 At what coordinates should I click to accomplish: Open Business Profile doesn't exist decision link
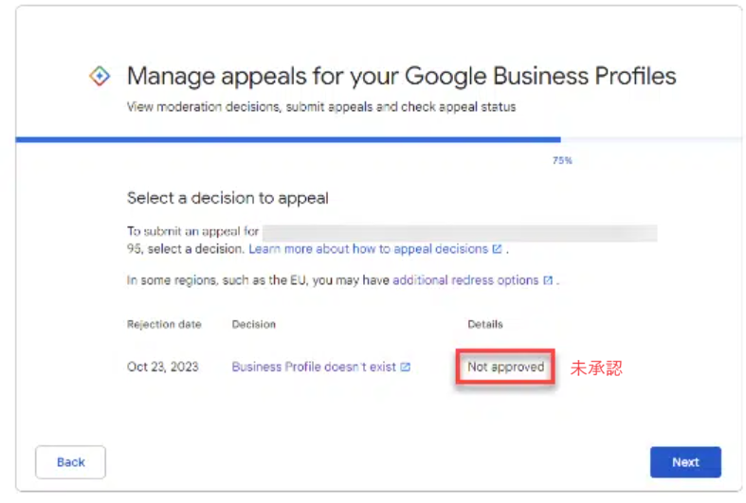314,367
